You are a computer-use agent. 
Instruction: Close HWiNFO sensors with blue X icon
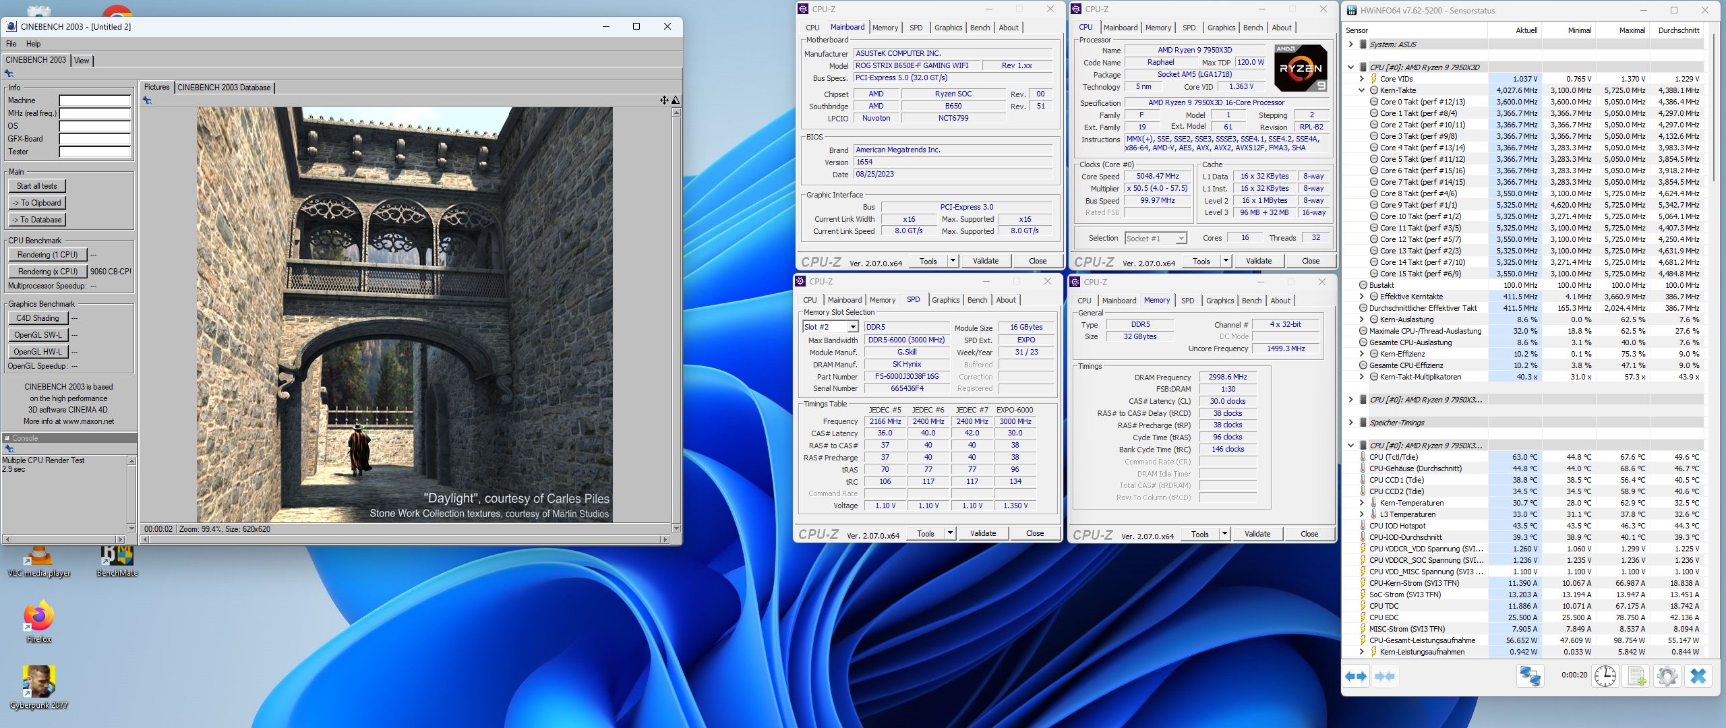[x=1698, y=676]
